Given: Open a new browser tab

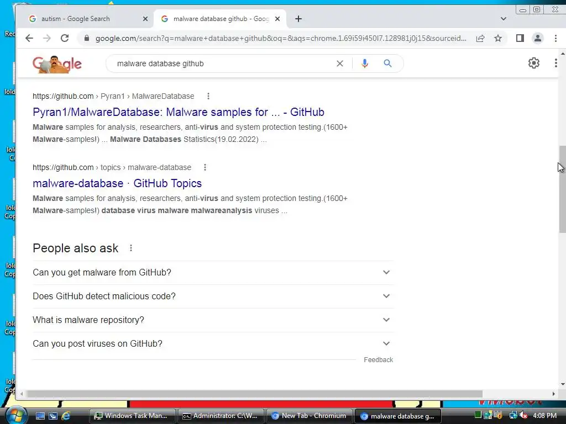Looking at the screenshot, I should click(x=298, y=19).
